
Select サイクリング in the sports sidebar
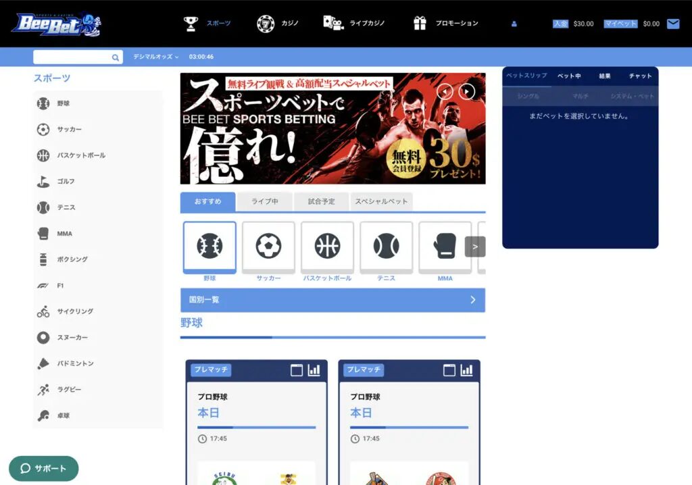point(97,311)
